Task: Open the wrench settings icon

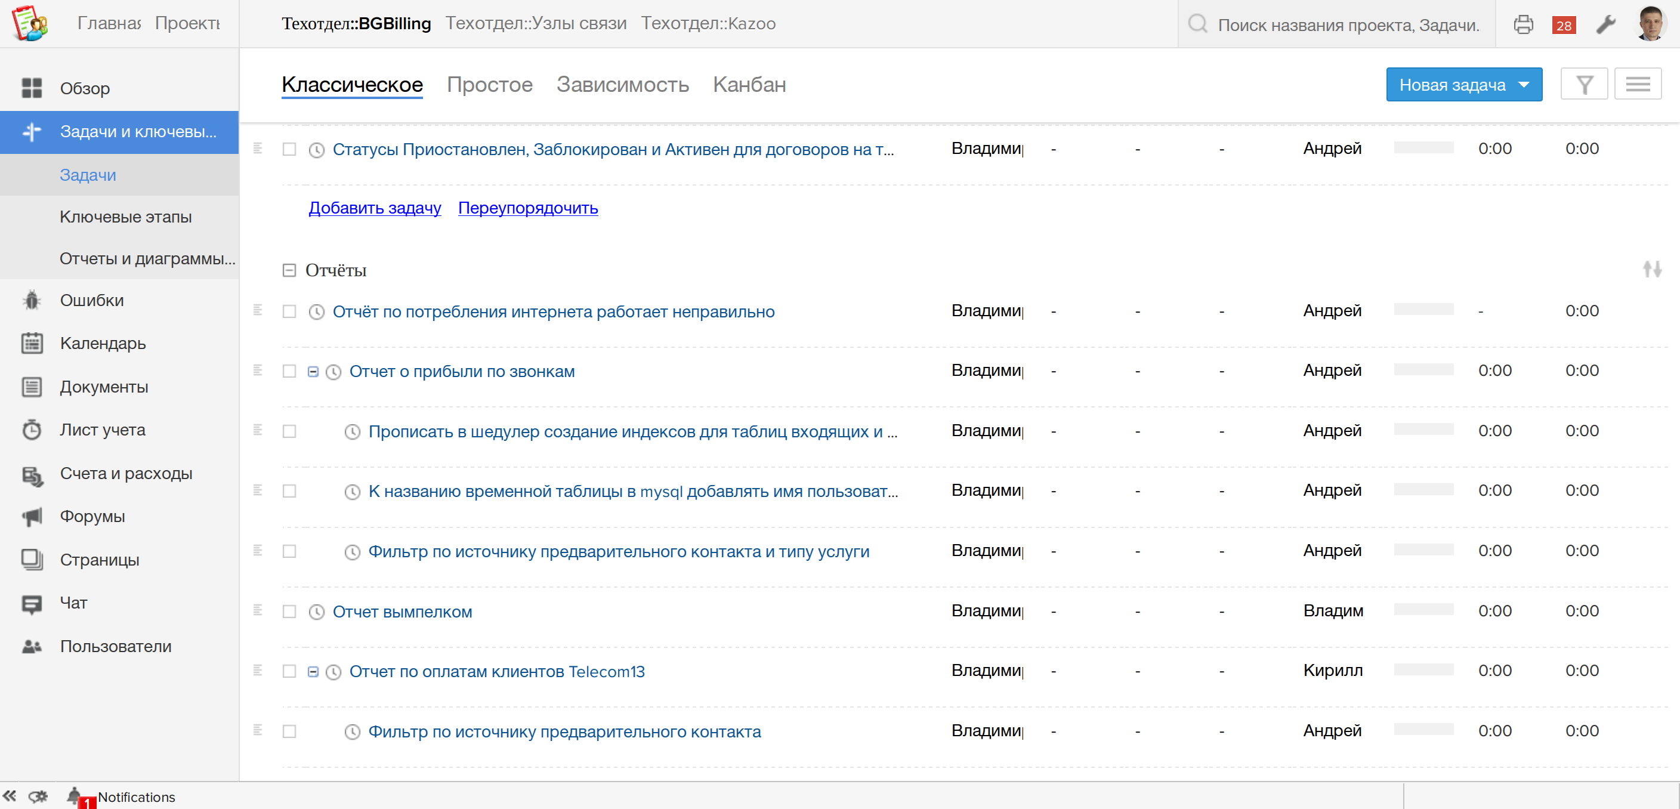Action: tap(1605, 25)
